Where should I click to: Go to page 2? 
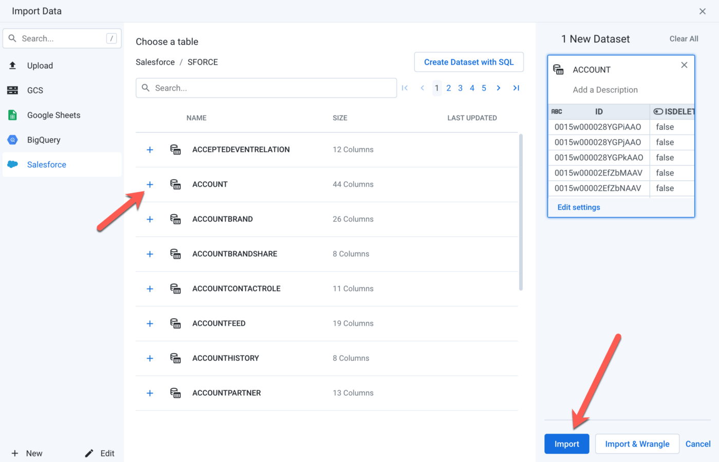click(449, 88)
